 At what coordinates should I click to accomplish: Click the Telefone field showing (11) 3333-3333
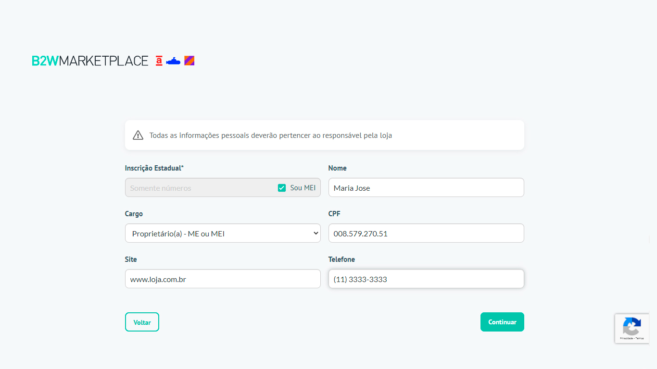[426, 279]
